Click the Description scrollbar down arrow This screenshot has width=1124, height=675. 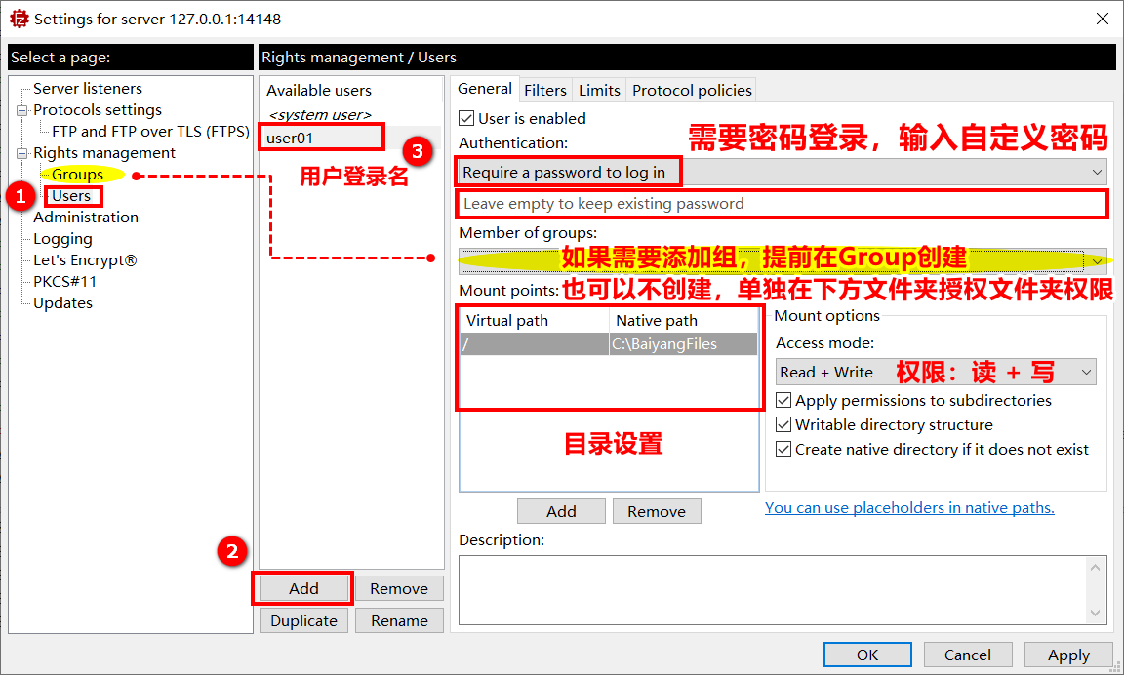tap(1095, 613)
